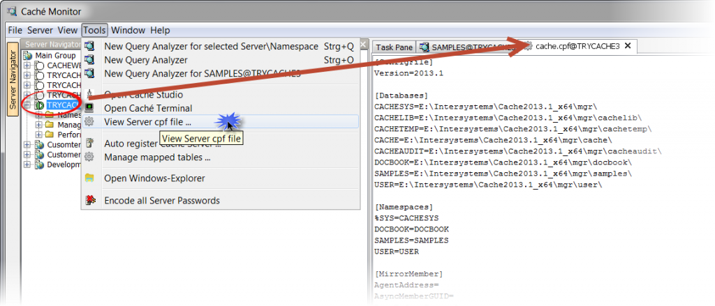
Task: Click the Open Windows-Explorer folder icon
Action: tap(90, 178)
